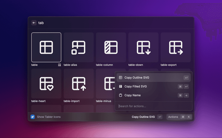Choose Copy Outline SVG action
Viewport: 222px width, 138px height.
[139, 78]
